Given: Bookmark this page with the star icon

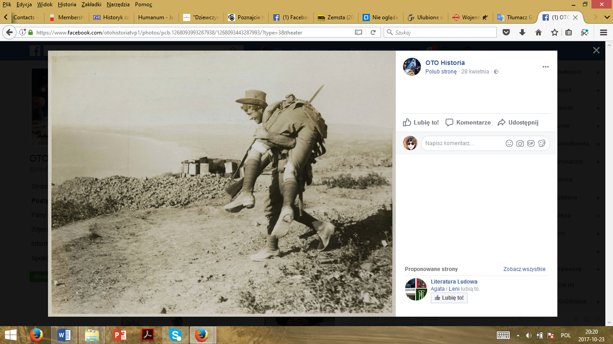Looking at the screenshot, I should coord(555,32).
